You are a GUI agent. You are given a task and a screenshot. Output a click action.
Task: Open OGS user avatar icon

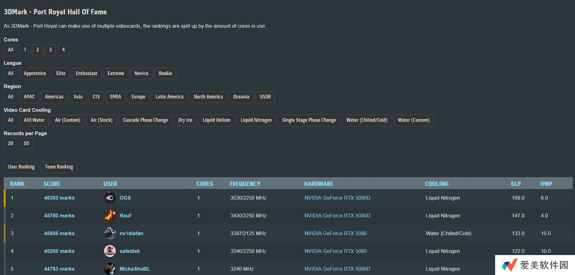point(110,198)
